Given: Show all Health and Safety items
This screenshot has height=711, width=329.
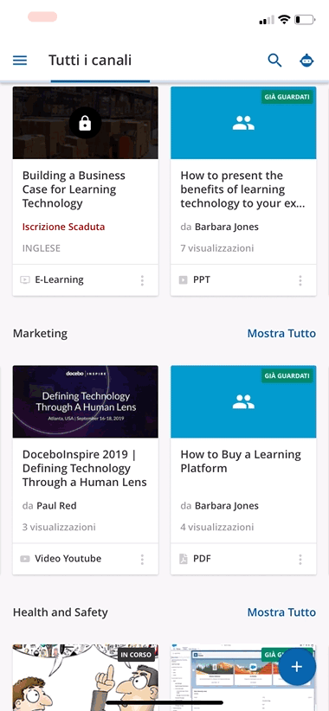Looking at the screenshot, I should click(281, 612).
